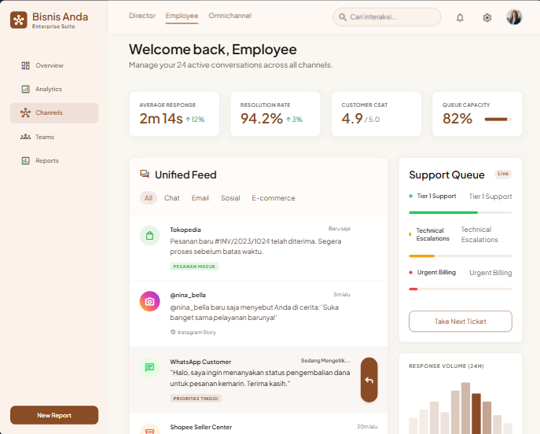Screen dimensions: 540x434
Task: Open the user profile avatar
Action: (x=514, y=17)
